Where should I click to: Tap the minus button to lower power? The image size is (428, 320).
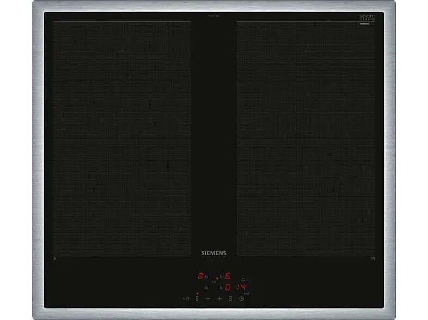208,298
